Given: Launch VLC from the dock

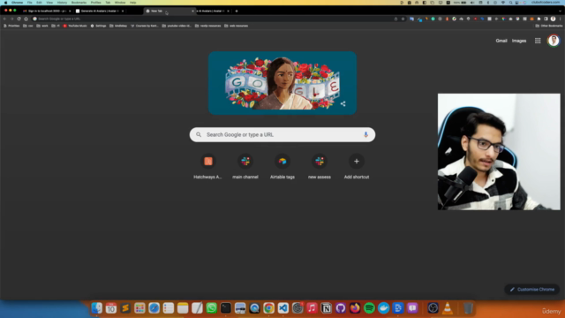Looking at the screenshot, I should tap(448, 308).
